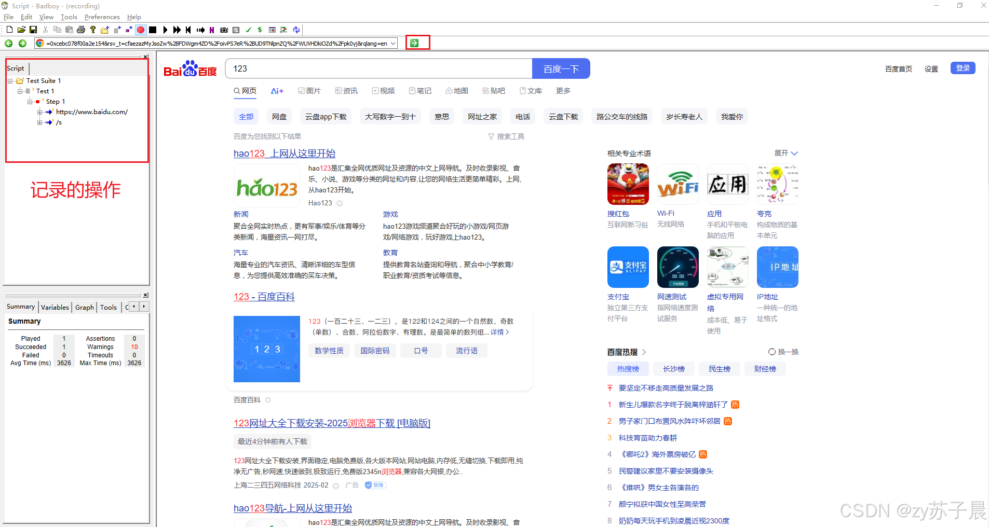Print the script with the printer icon
The width and height of the screenshot is (989, 527).
81,30
